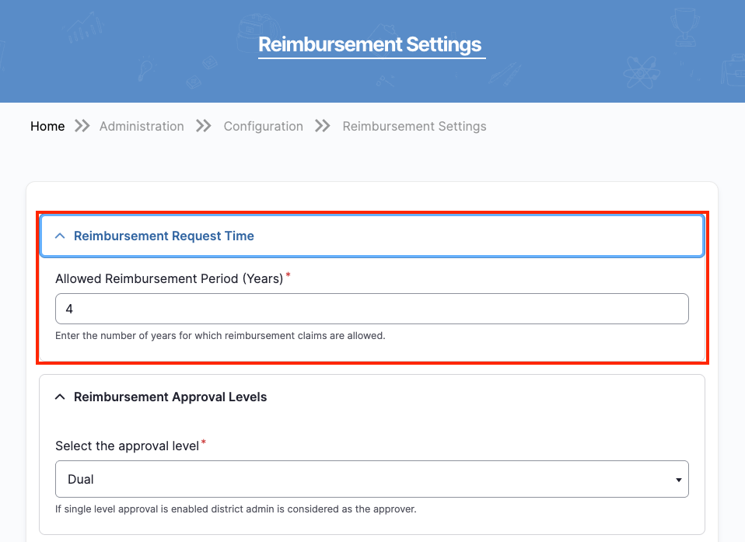Toggle the Reimbursement Approval Levels section header
The height and width of the screenshot is (542, 745).
372,397
